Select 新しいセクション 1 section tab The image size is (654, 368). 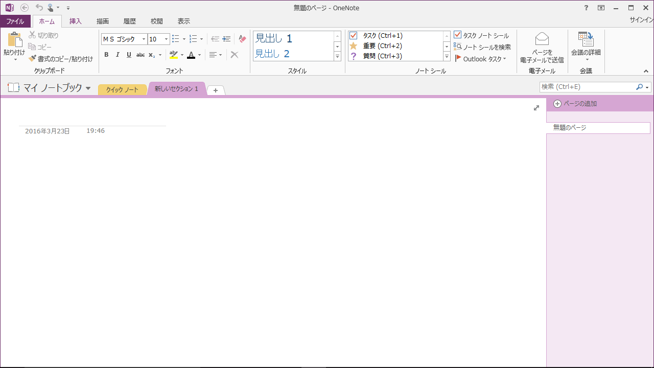coord(176,89)
